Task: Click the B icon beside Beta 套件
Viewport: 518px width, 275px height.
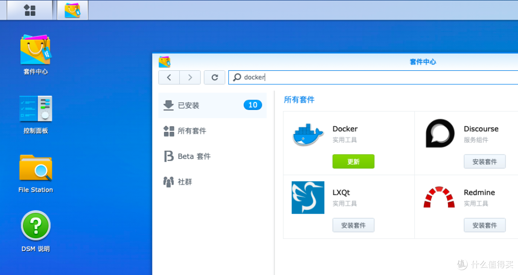Action: click(x=168, y=156)
